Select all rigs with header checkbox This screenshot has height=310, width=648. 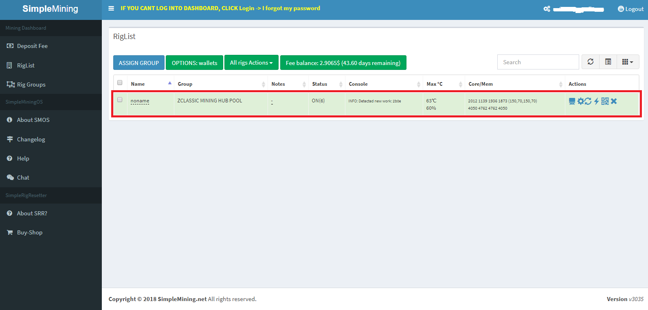pyautogui.click(x=120, y=82)
